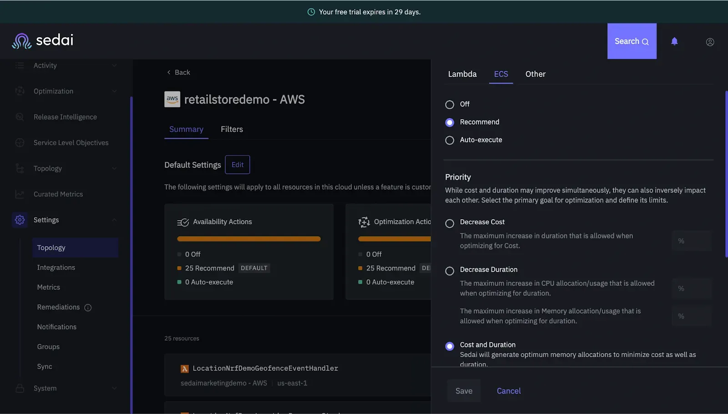Click the Cancel link
Image resolution: width=728 pixels, height=414 pixels.
[509, 391]
